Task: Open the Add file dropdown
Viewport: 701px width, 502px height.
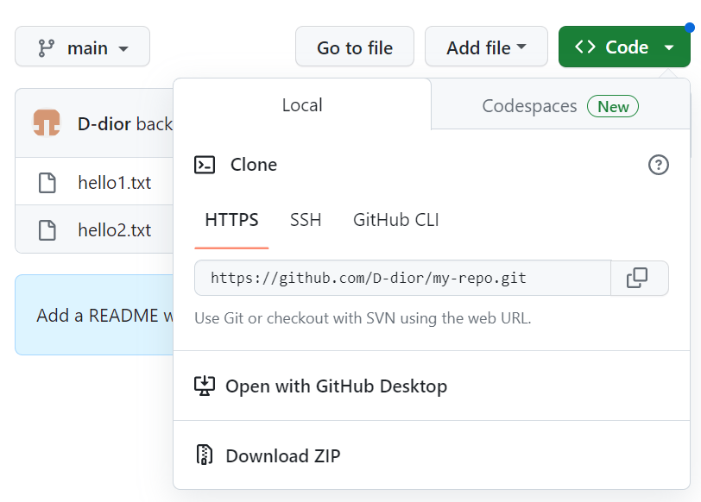Action: [x=486, y=47]
